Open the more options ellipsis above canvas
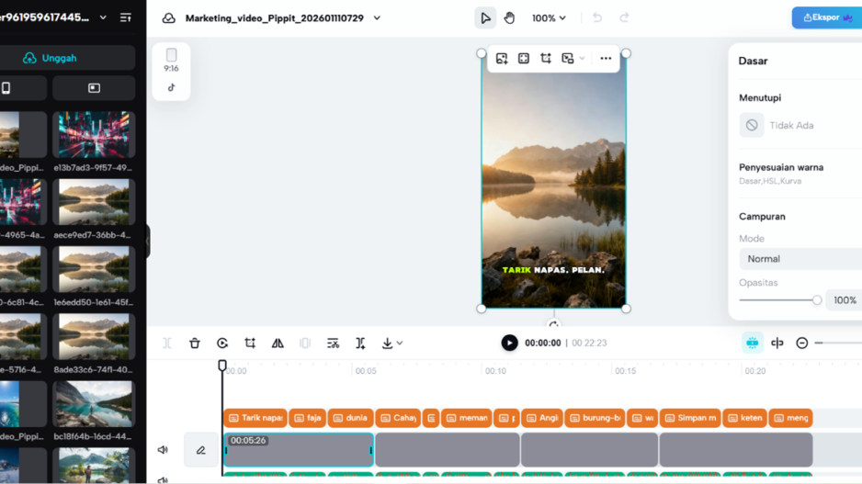This screenshot has width=862, height=484. pyautogui.click(x=606, y=59)
